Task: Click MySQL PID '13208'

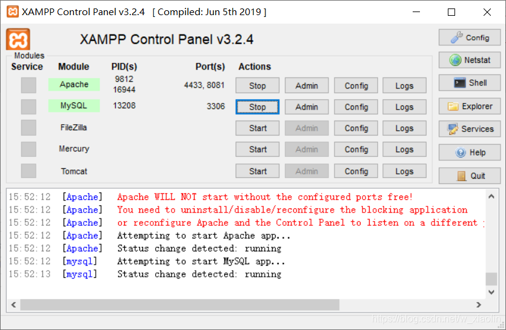Action: [124, 105]
